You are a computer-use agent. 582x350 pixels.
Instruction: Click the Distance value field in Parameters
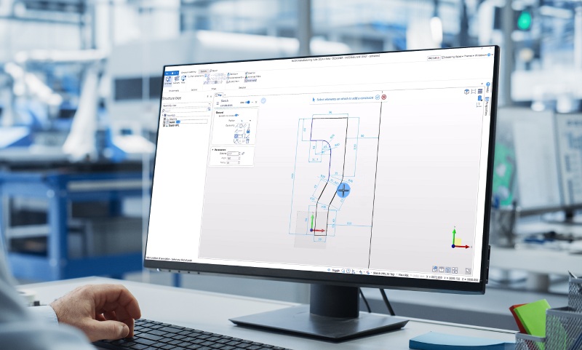(234, 154)
